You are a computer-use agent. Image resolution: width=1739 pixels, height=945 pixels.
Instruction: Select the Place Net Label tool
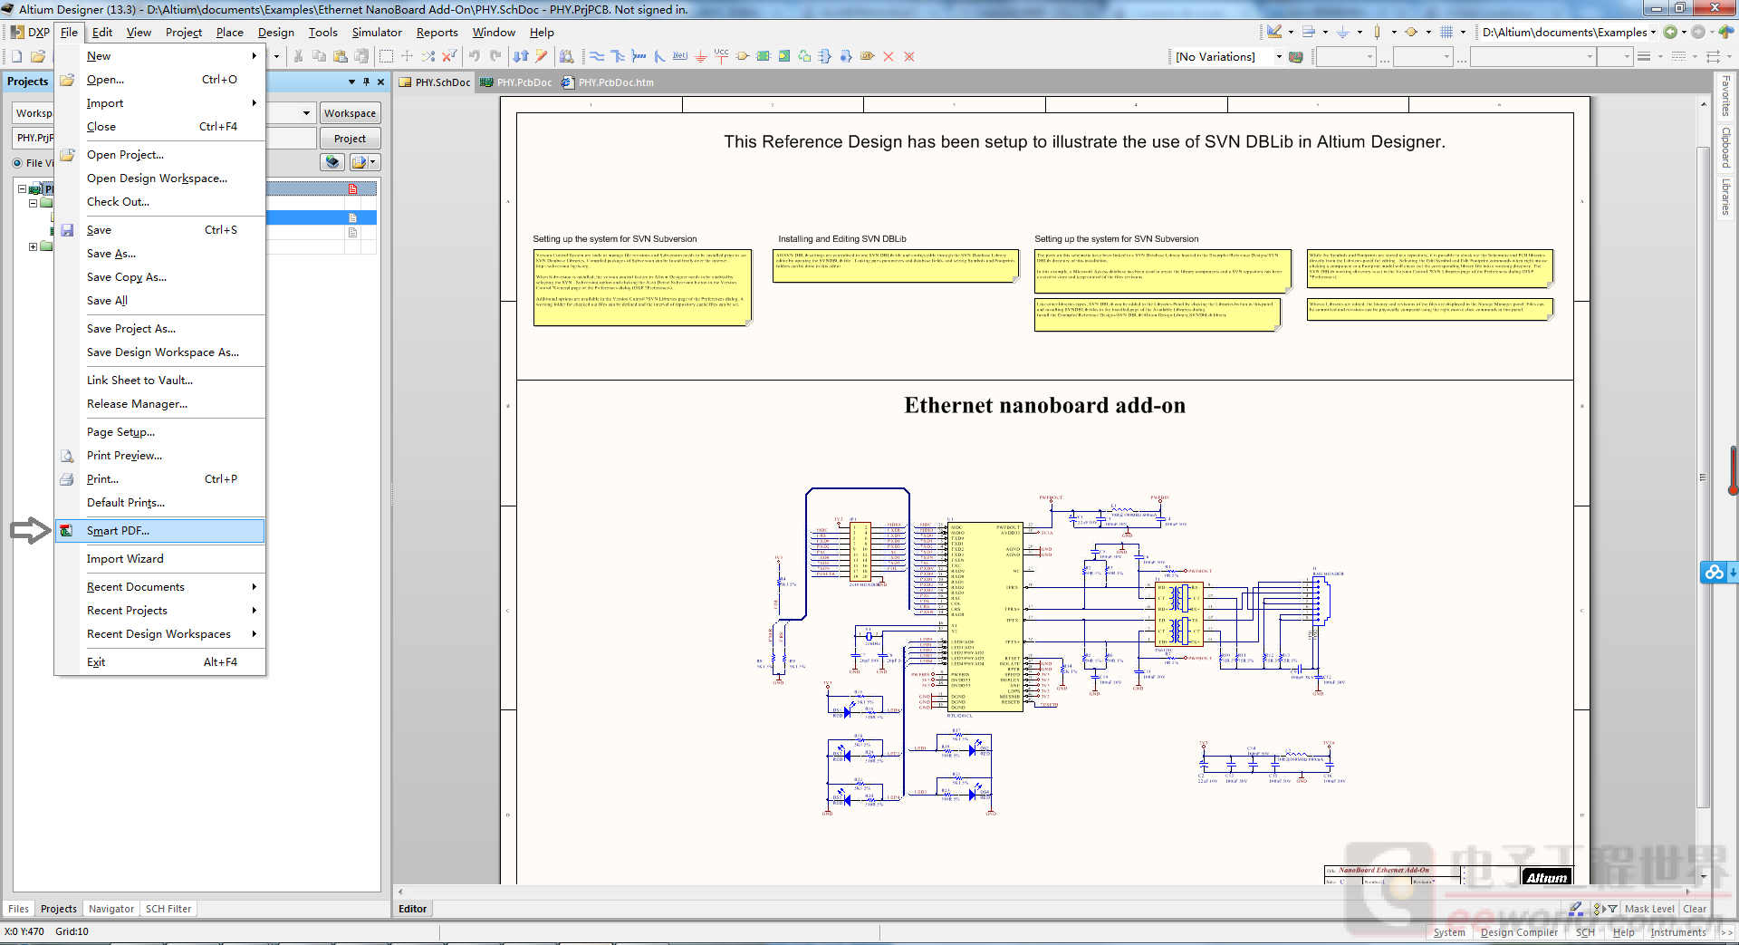[x=680, y=56]
